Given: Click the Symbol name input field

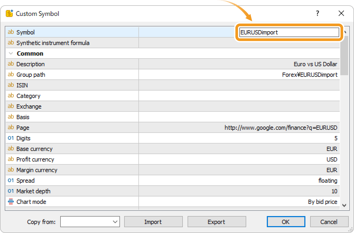Looking at the screenshot, I should point(289,32).
